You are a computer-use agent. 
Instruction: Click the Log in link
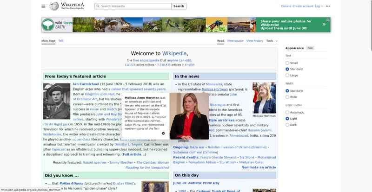pyautogui.click(x=319, y=6)
